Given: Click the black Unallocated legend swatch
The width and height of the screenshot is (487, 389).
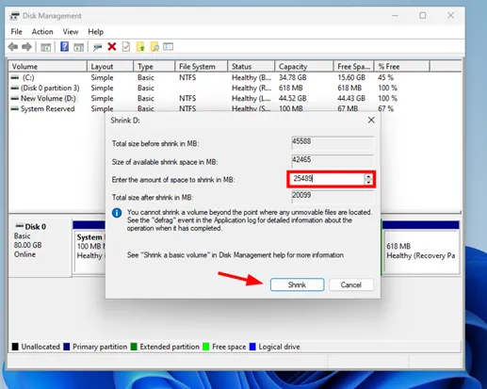Looking at the screenshot, I should pos(15,347).
